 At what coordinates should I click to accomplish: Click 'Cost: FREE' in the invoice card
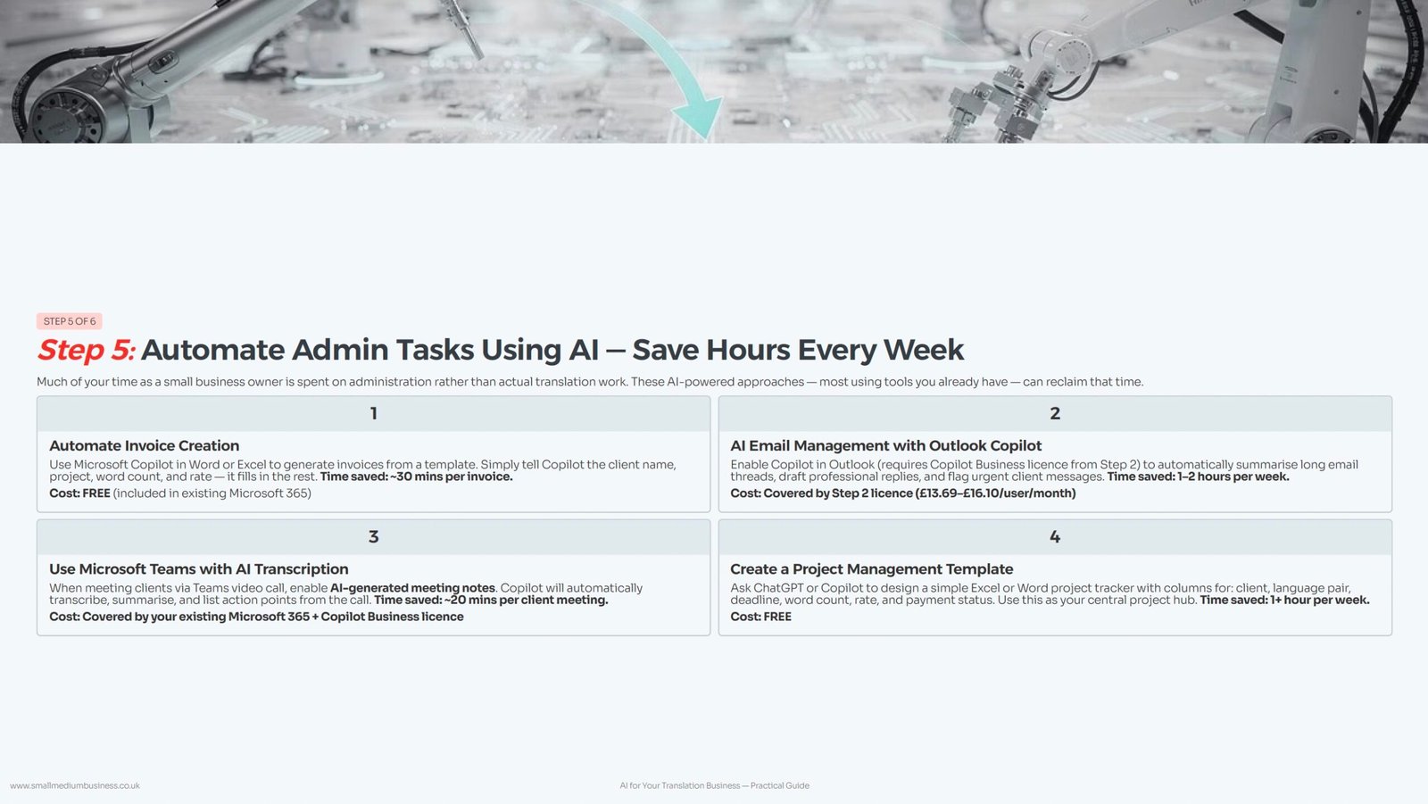pyautogui.click(x=80, y=493)
